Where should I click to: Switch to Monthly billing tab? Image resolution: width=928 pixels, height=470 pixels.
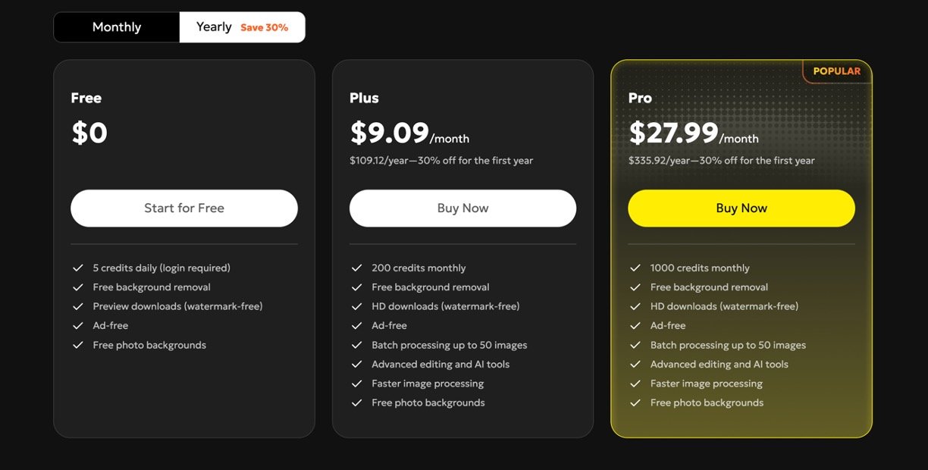(x=117, y=27)
